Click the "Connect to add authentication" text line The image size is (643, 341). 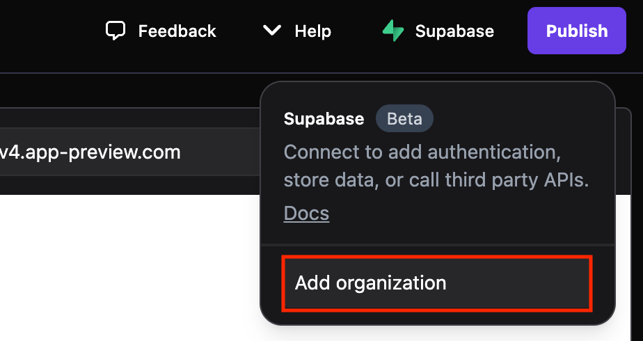coord(422,152)
